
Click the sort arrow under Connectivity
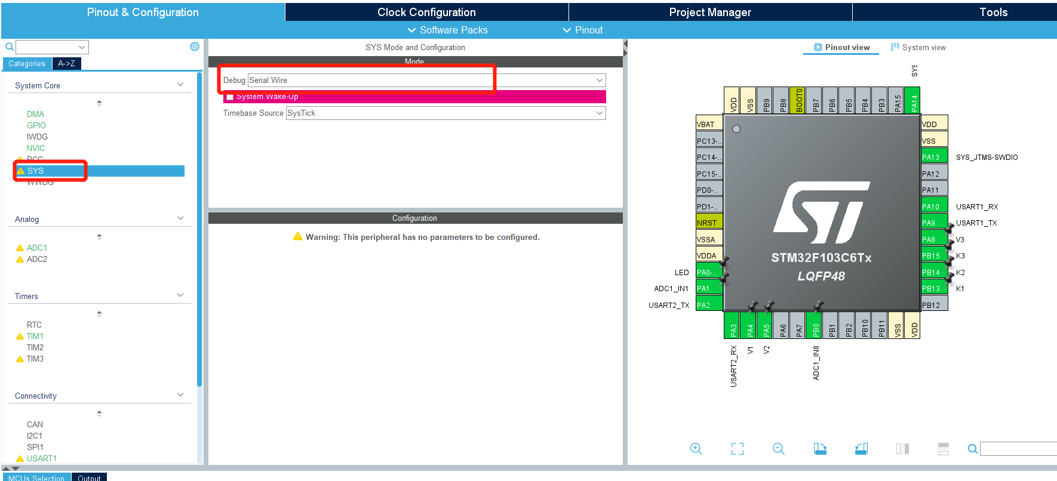(x=99, y=413)
